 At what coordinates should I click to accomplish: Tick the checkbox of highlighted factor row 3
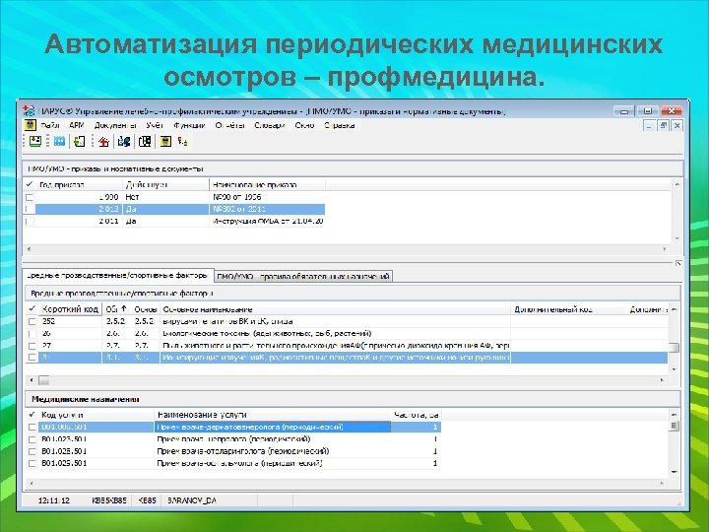[32, 358]
